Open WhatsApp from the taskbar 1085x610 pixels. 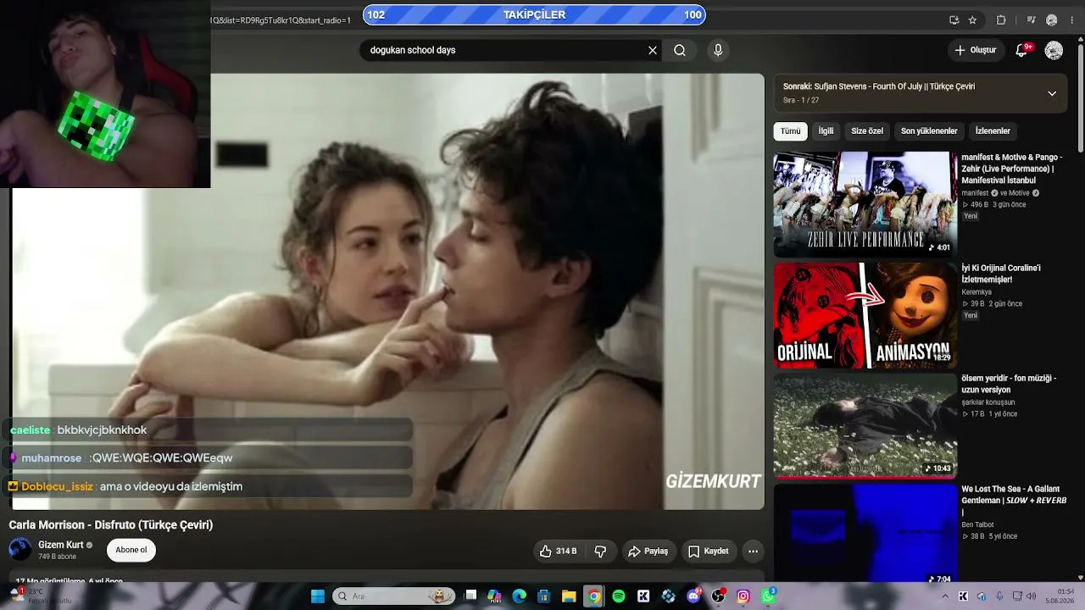[768, 596]
